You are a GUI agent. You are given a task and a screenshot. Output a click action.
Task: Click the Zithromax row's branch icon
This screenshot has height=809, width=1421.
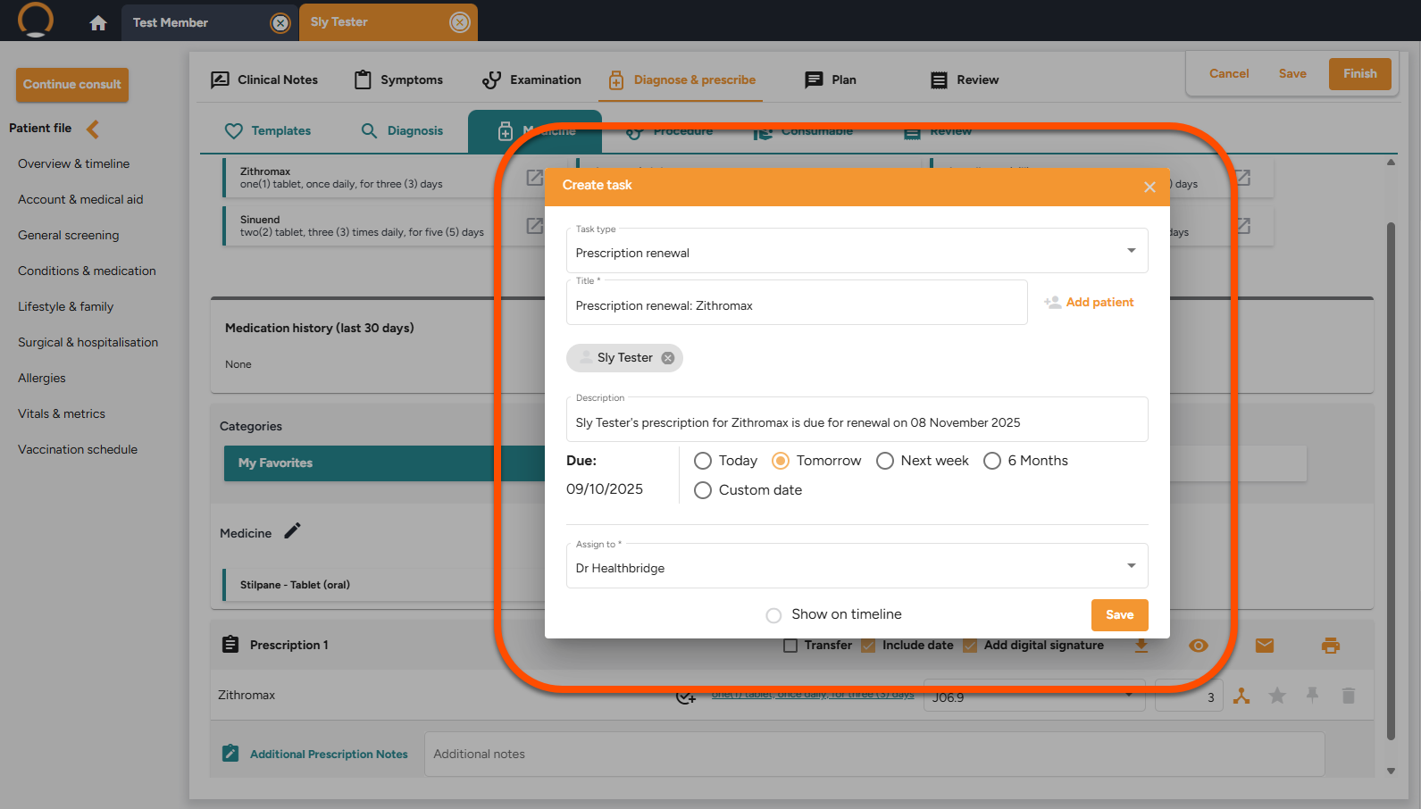(x=1241, y=696)
